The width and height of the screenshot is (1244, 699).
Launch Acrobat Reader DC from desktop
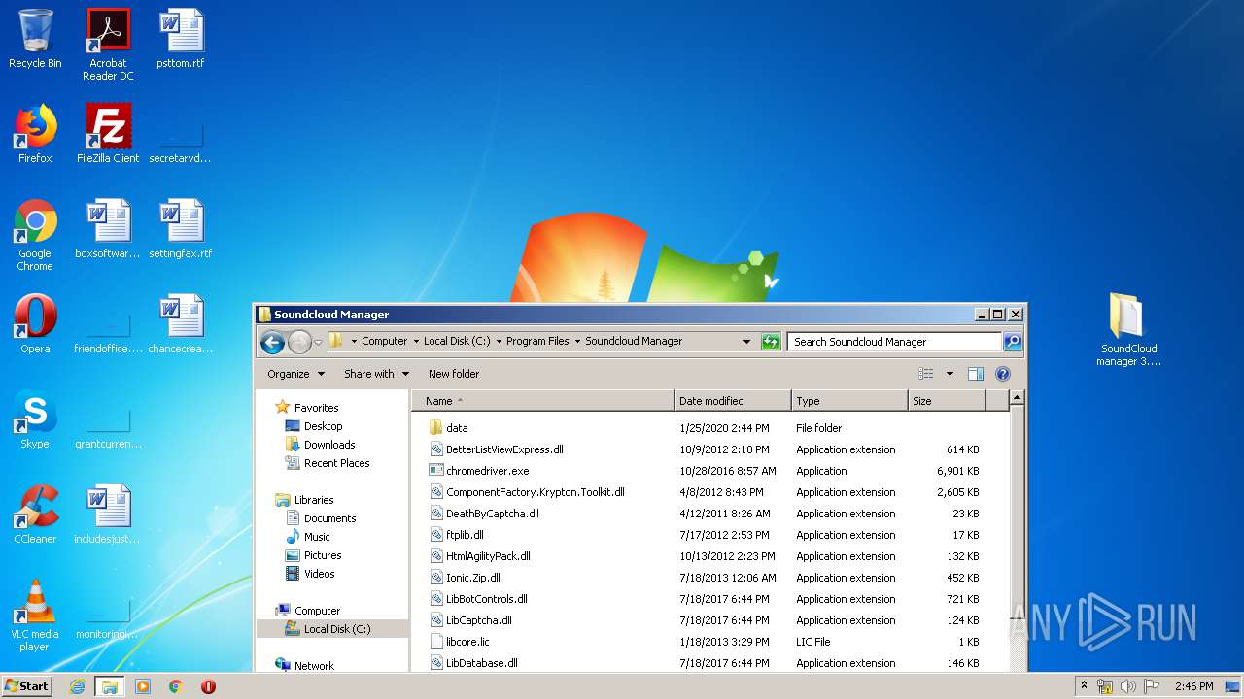108,45
